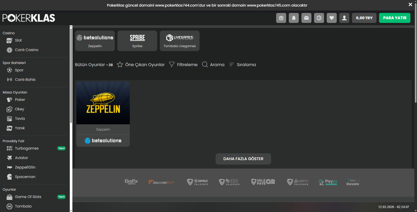
Task: Click the page vertical scrollbar
Action: (416, 53)
